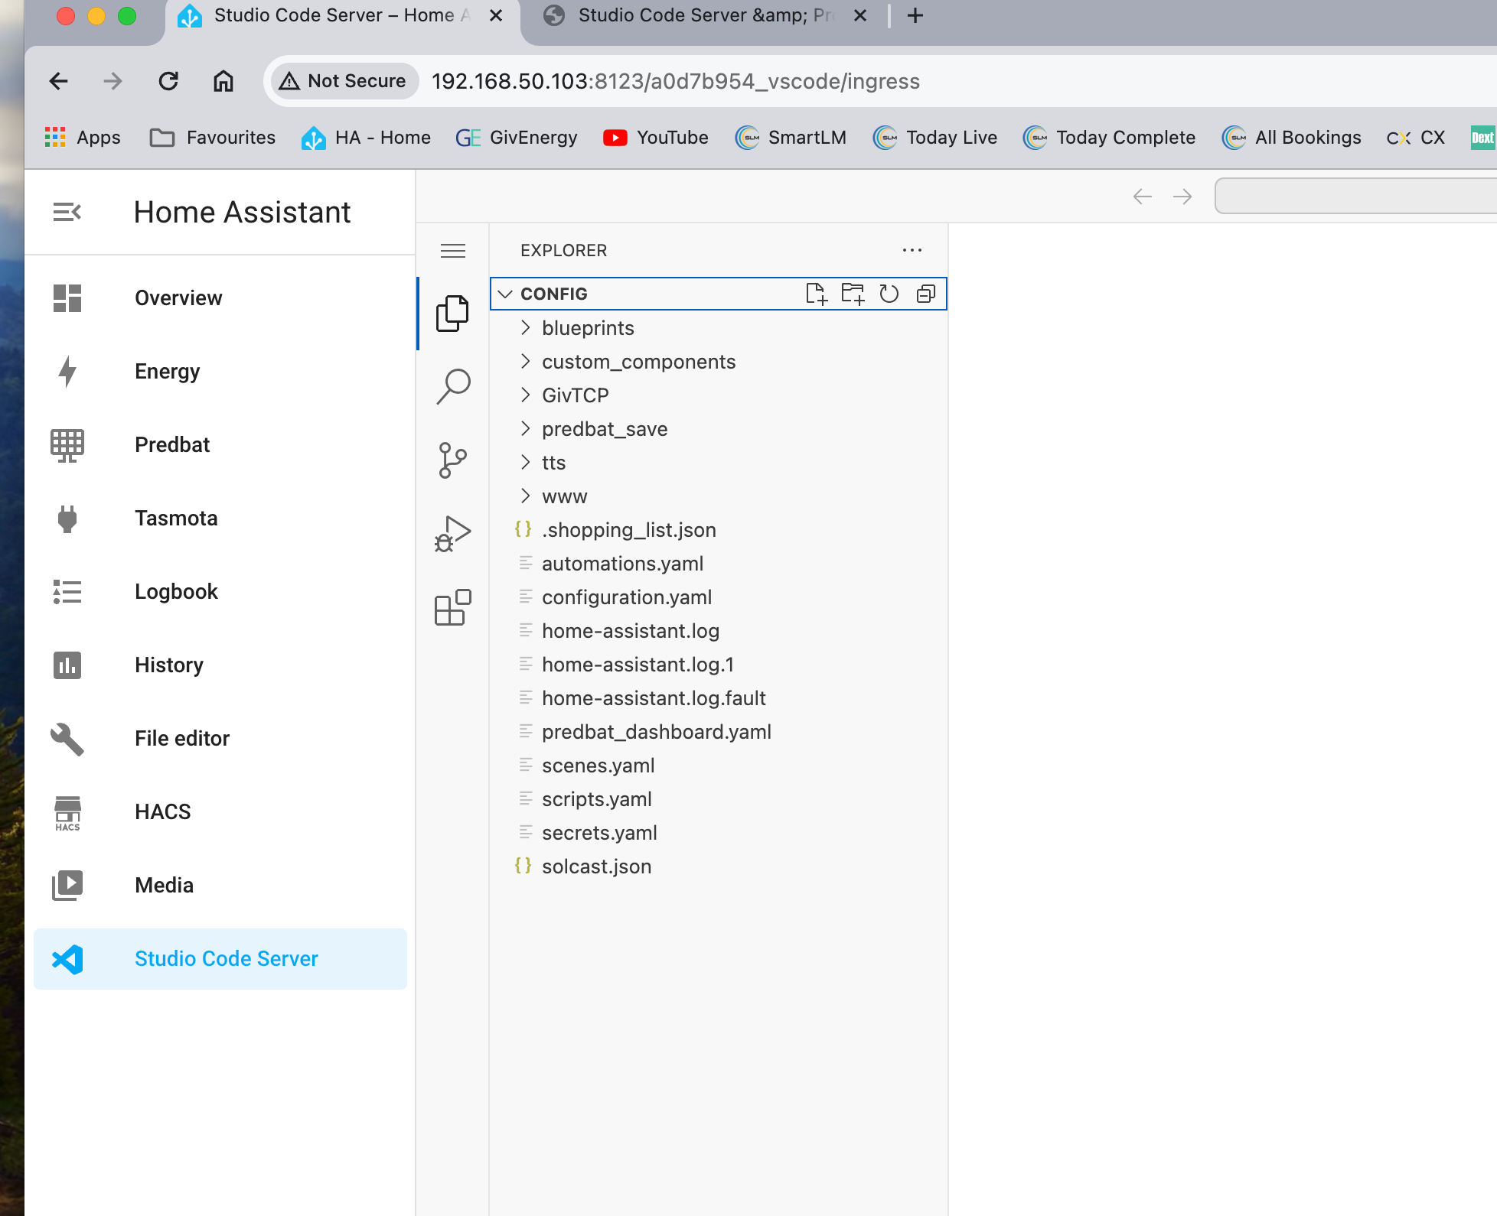Open the VS Code hamburger menu
Screen dimensions: 1497x1216
453,251
